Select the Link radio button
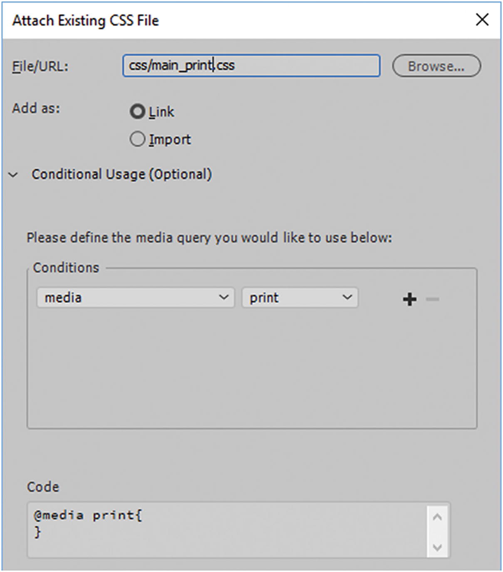503x572 pixels. 137,111
